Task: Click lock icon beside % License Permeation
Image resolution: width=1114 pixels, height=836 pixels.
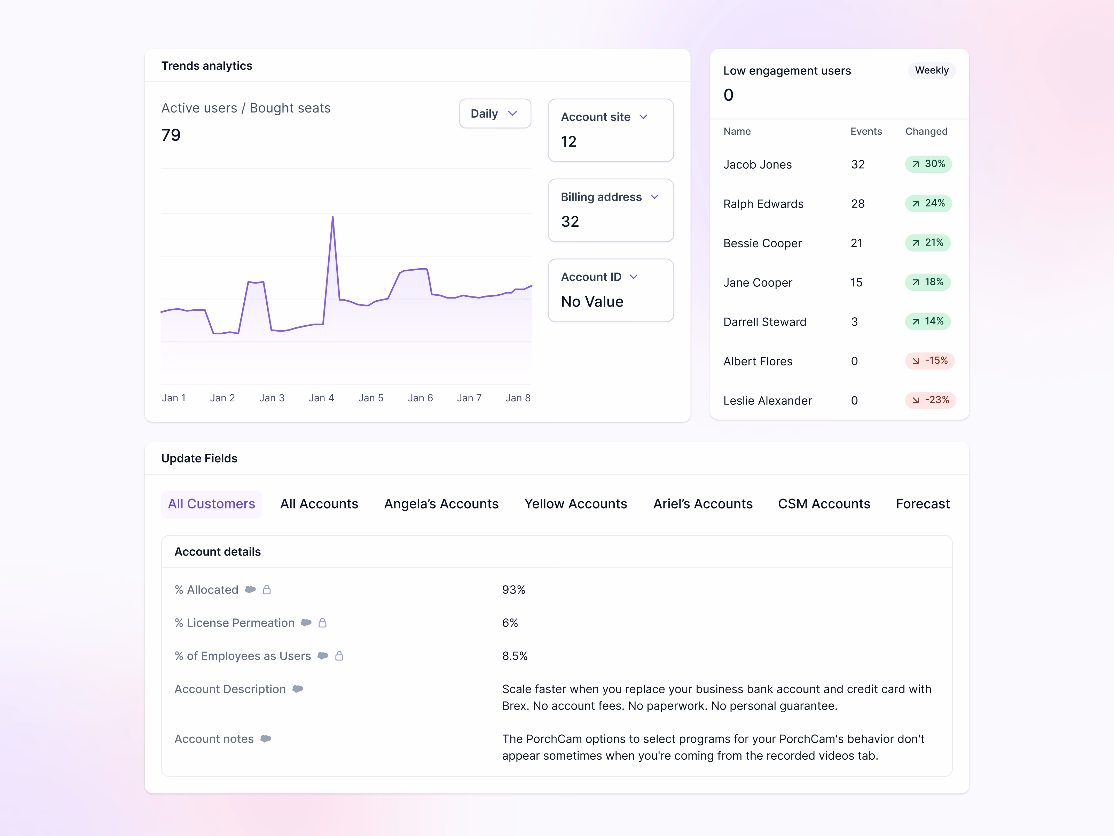Action: click(323, 623)
